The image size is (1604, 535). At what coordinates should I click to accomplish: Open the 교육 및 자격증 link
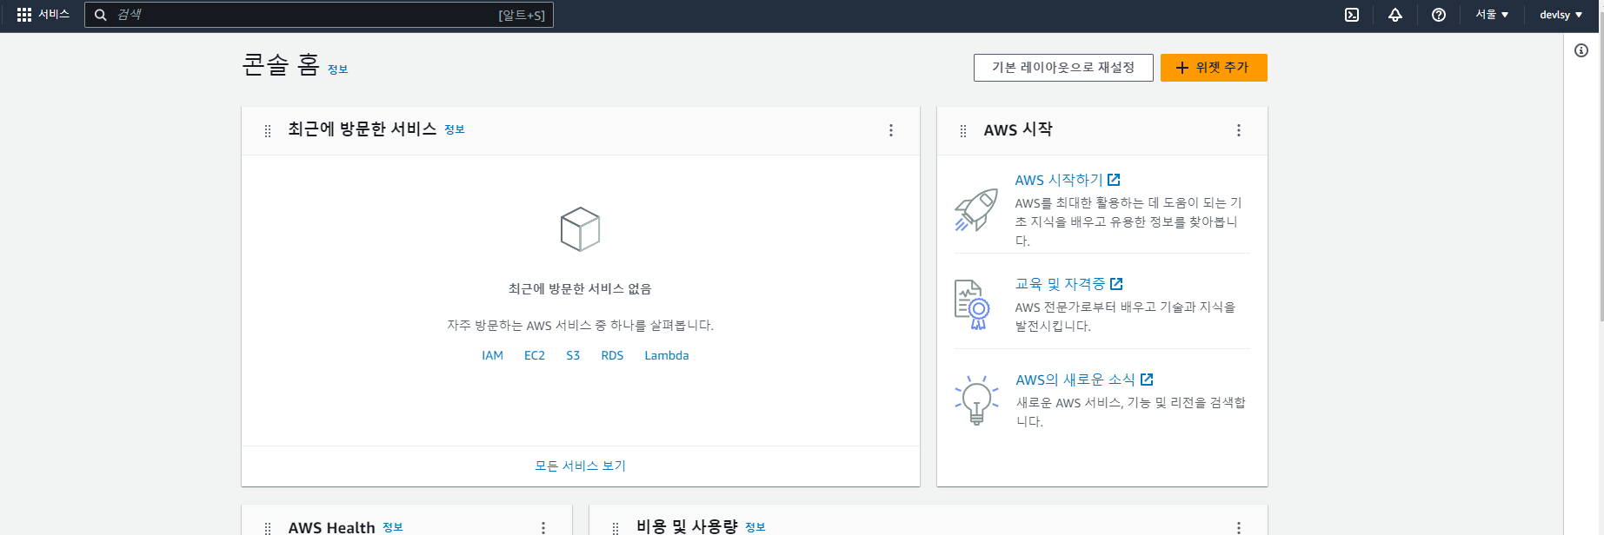(x=1060, y=284)
